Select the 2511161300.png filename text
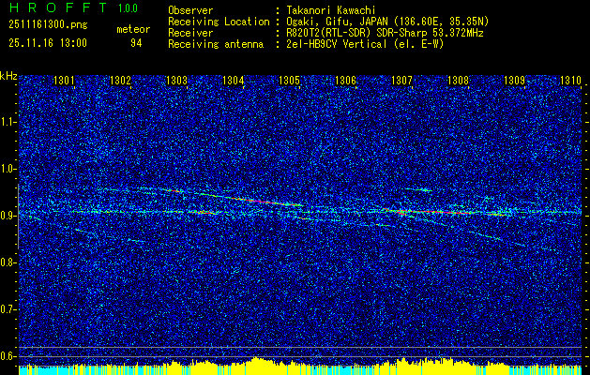Image resolution: width=590 pixels, height=375 pixels. (x=48, y=24)
